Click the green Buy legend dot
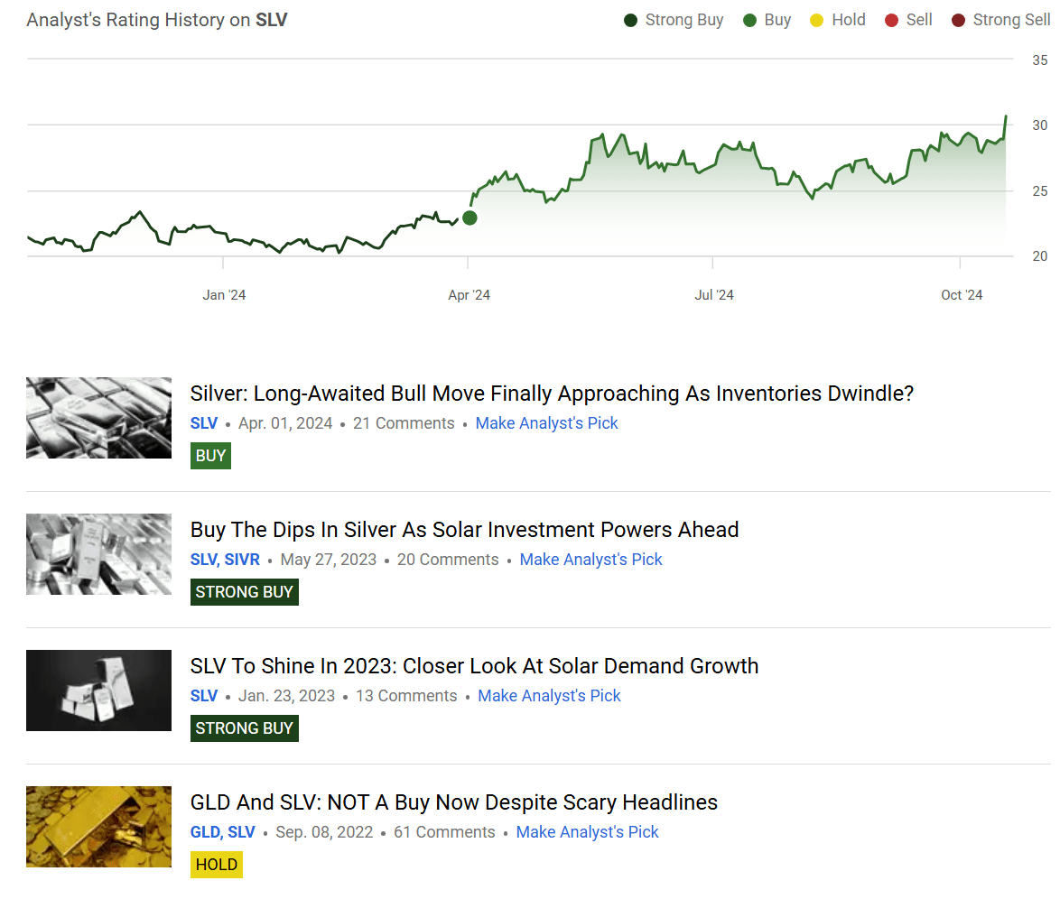1060x899 pixels. point(749,20)
